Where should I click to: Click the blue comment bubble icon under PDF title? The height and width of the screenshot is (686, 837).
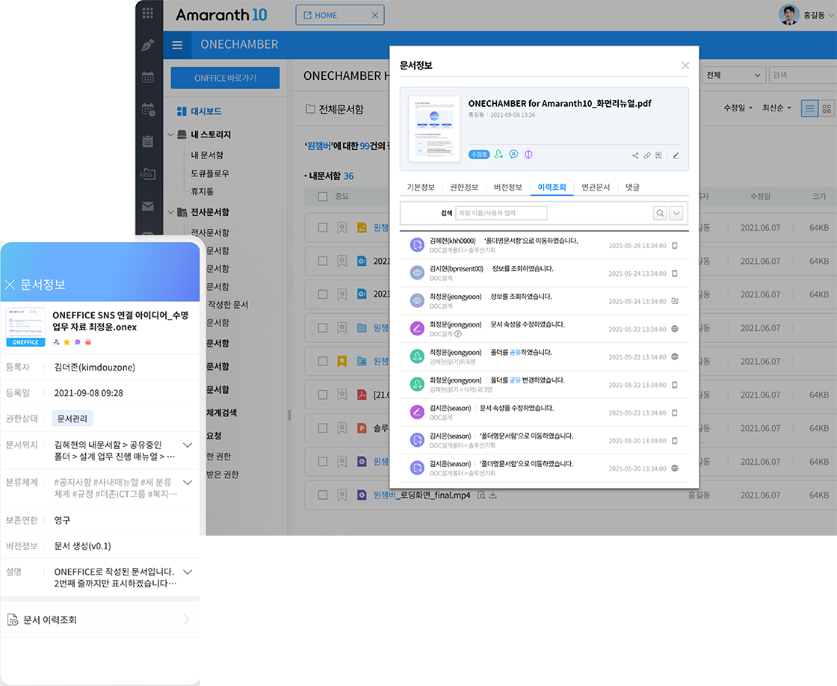tap(513, 154)
